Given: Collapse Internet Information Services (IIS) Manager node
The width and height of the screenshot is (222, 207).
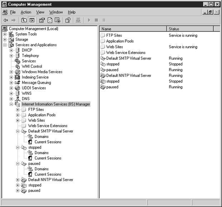Looking at the screenshot, I should tap(11, 104).
